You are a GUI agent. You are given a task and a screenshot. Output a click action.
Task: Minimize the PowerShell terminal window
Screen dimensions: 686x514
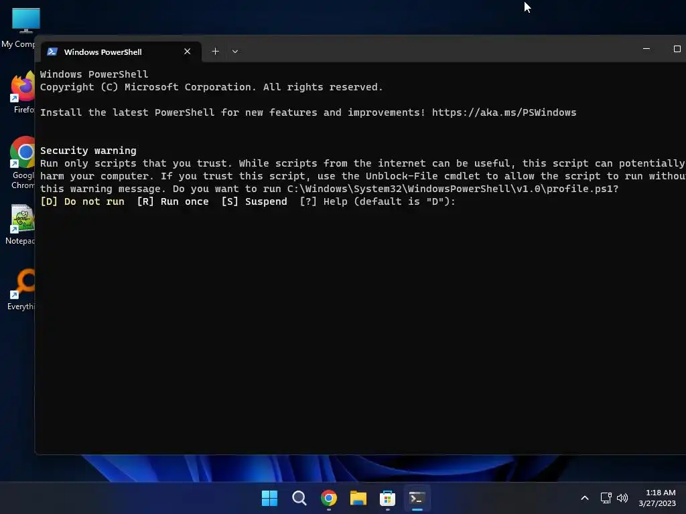[x=646, y=49]
